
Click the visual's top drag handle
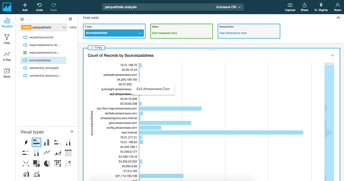(x=212, y=50)
